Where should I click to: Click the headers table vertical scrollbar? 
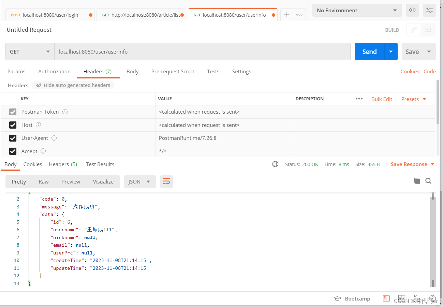click(438, 102)
